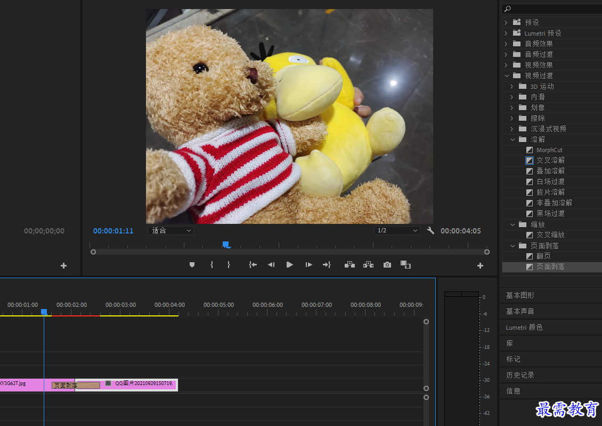The image size is (602, 426).
Task: Open the Lumetri 颜色 panel tab
Action: (524, 328)
